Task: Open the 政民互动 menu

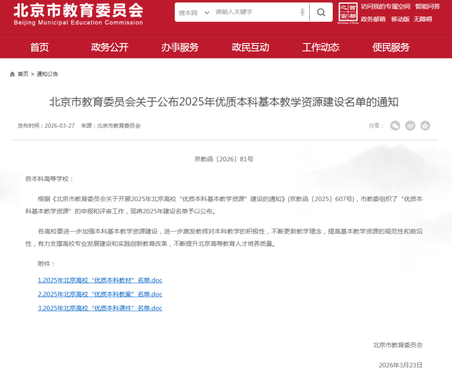Action: 250,48
